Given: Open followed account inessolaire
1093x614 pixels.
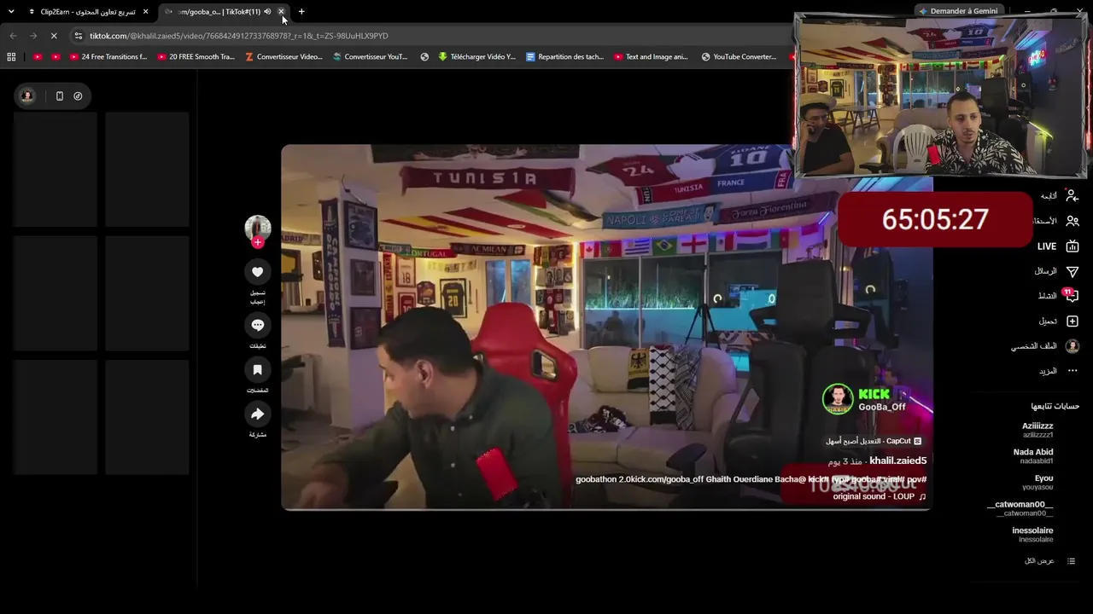Looking at the screenshot, I should pos(1033,535).
